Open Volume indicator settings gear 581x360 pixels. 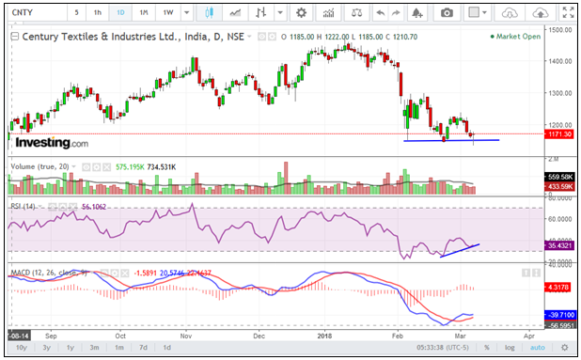(x=96, y=167)
